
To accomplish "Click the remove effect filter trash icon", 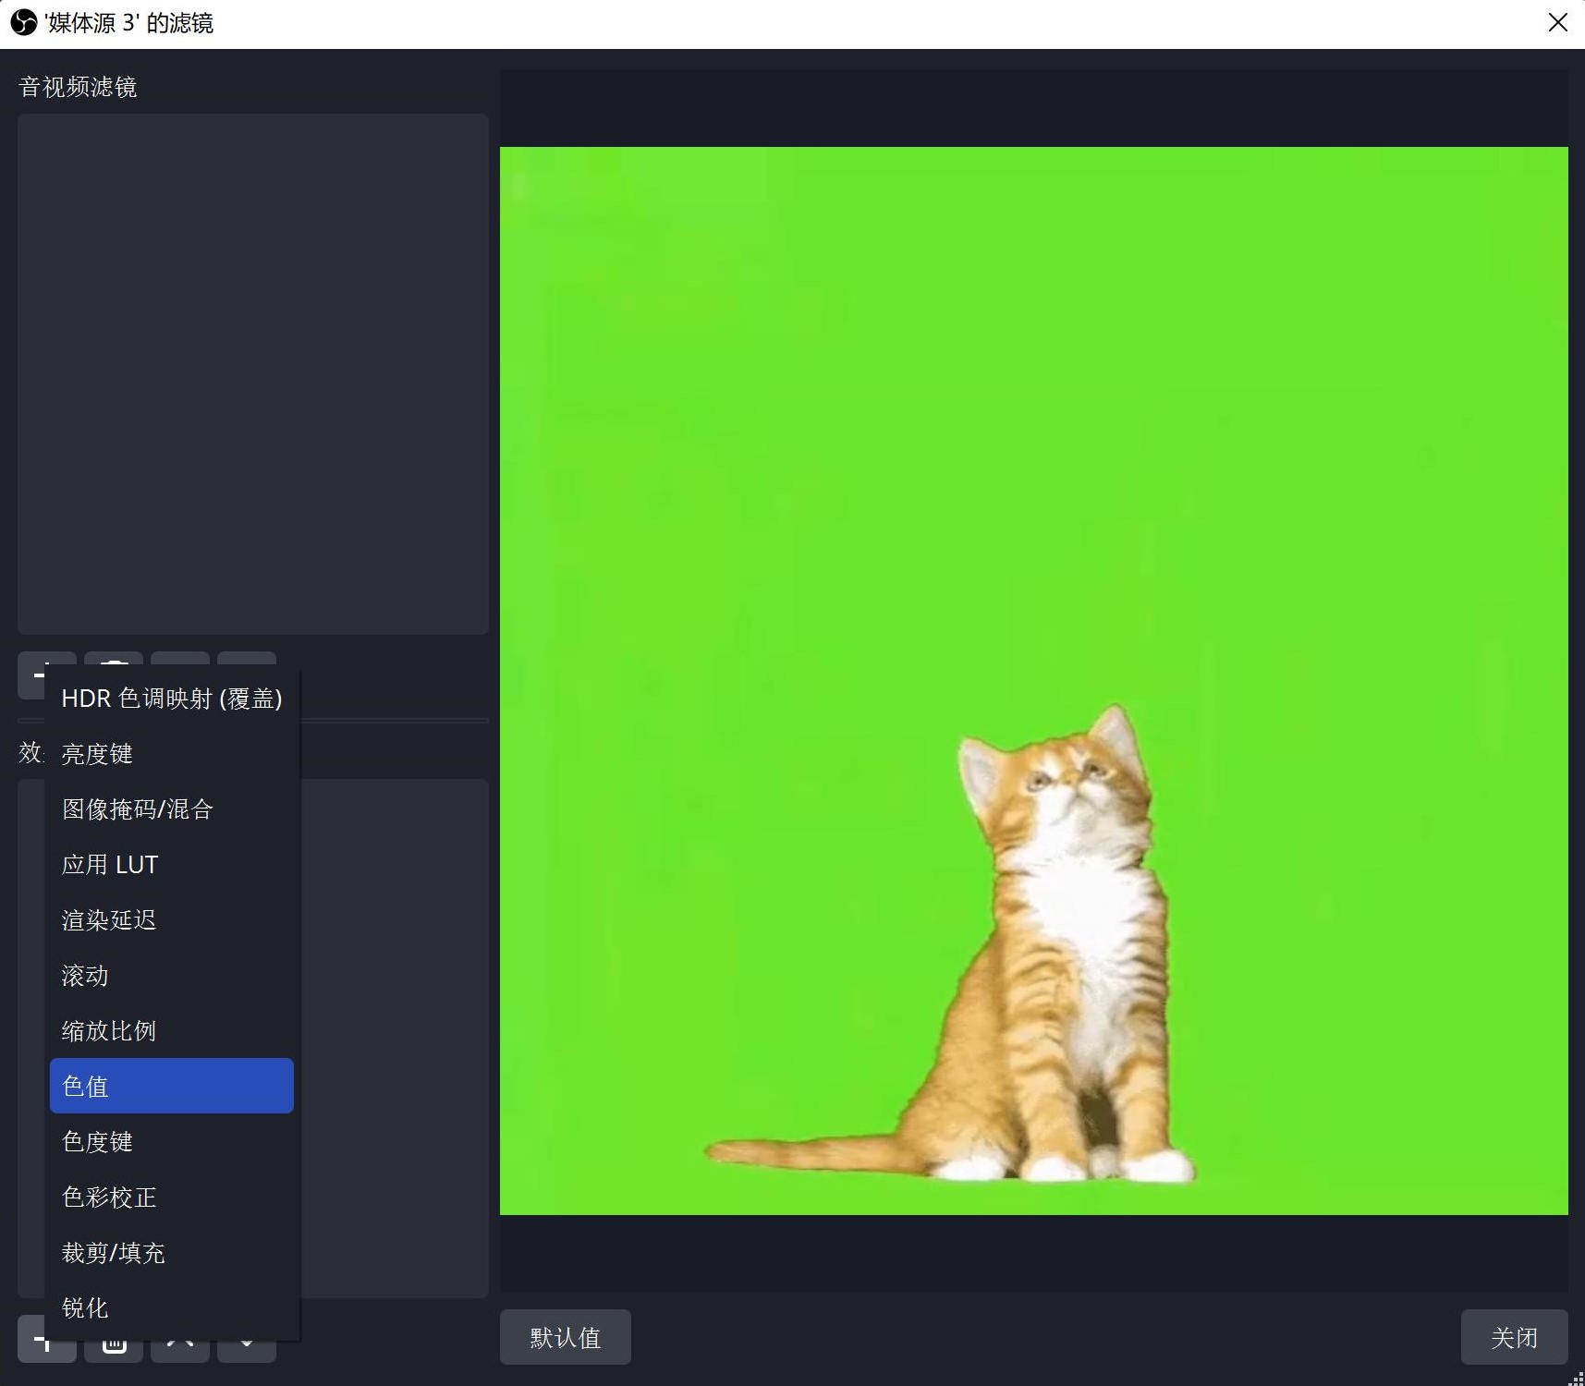I will (114, 1350).
